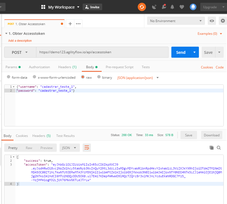Open the satellite capture requests icon
The height and width of the screenshot is (204, 227).
pos(154,7)
